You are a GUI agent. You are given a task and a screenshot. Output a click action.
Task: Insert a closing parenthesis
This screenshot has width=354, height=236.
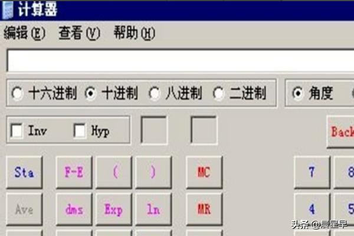click(153, 172)
